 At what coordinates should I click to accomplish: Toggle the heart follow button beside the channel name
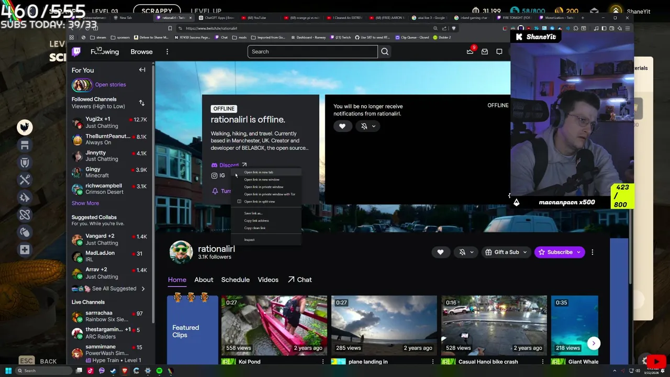(440, 252)
